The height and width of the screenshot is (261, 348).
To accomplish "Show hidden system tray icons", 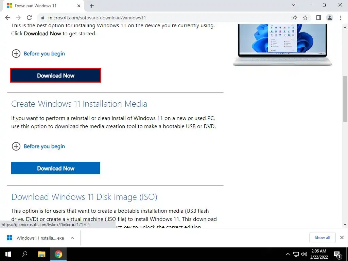I will [288, 254].
